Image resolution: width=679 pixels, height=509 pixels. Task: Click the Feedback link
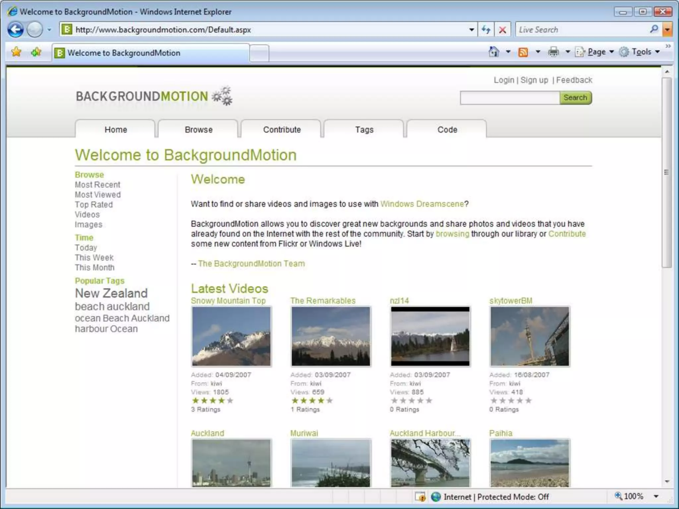coord(574,80)
